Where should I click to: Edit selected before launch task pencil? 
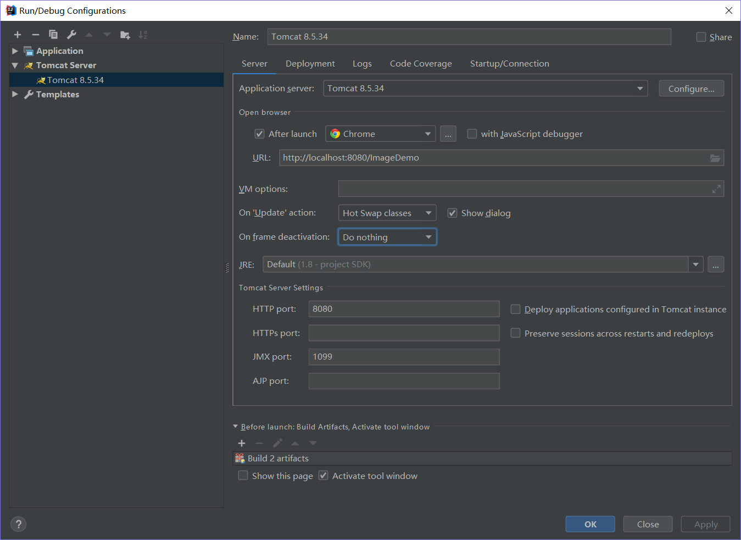click(x=277, y=443)
